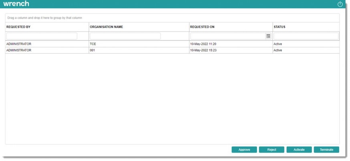Click the 10-May-2022 15:23 date cell
350x161 pixels.
pos(203,50)
